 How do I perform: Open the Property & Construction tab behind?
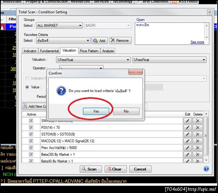(x=47, y=2)
